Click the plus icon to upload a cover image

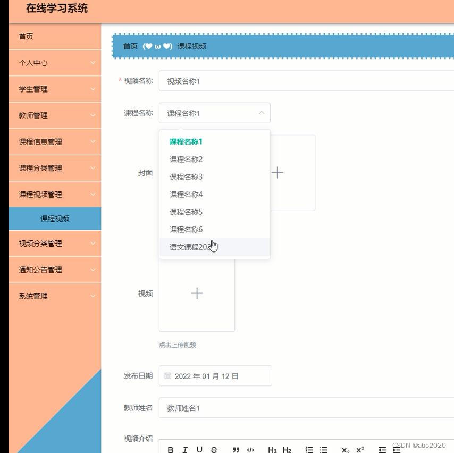(277, 172)
